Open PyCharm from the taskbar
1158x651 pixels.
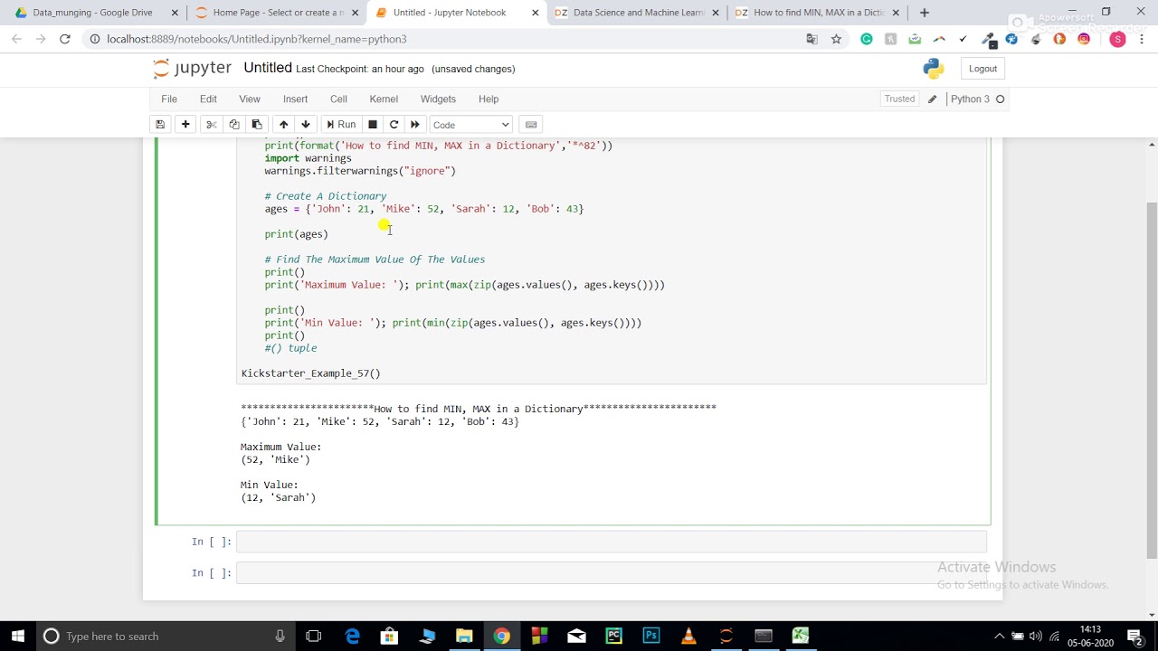(614, 636)
